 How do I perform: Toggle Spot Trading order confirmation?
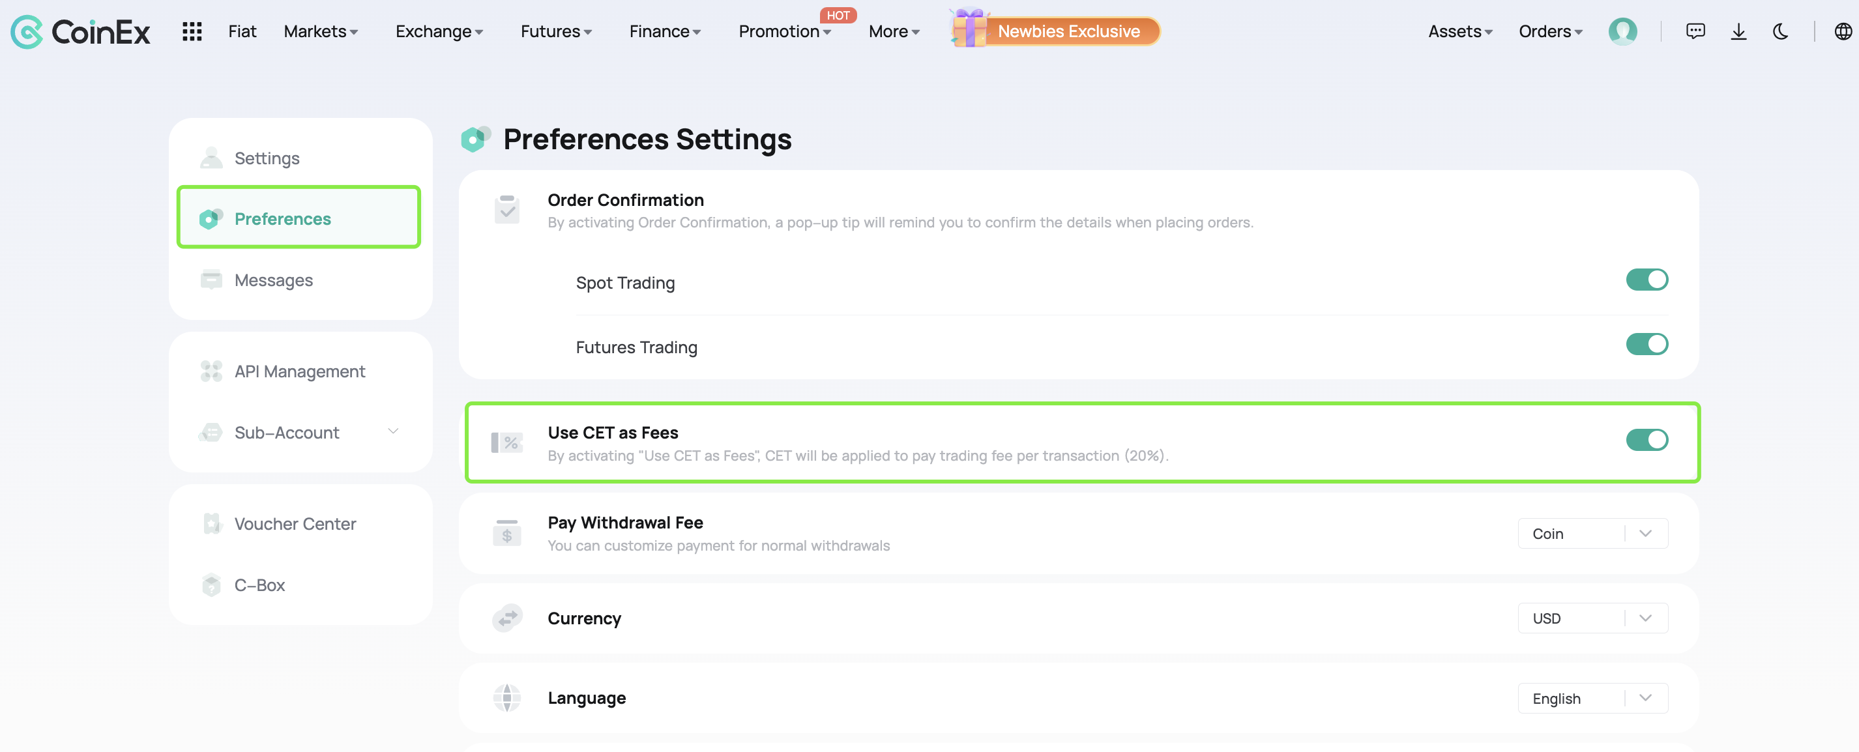coord(1647,280)
